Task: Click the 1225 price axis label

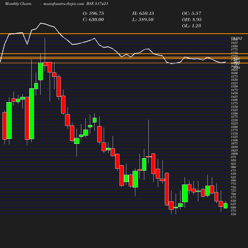Action: [x=234, y=124]
